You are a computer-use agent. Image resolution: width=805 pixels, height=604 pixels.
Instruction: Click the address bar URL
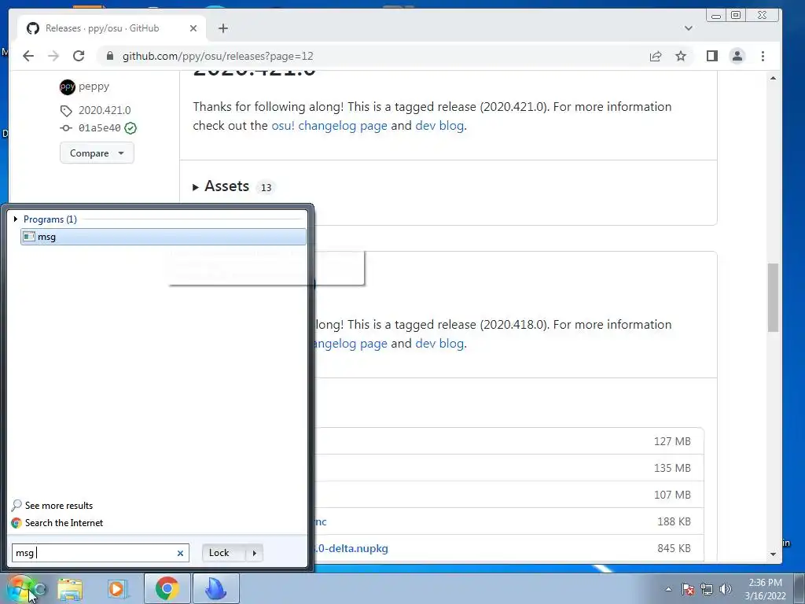pyautogui.click(x=218, y=56)
